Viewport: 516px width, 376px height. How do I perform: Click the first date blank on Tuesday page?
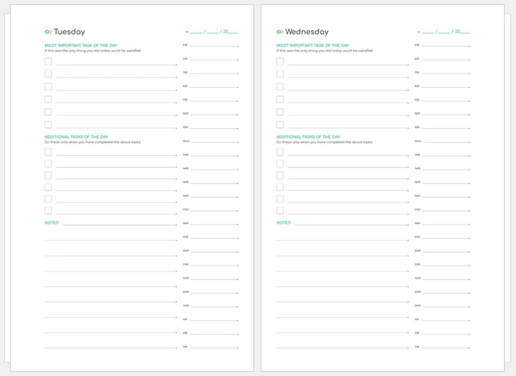(196, 32)
